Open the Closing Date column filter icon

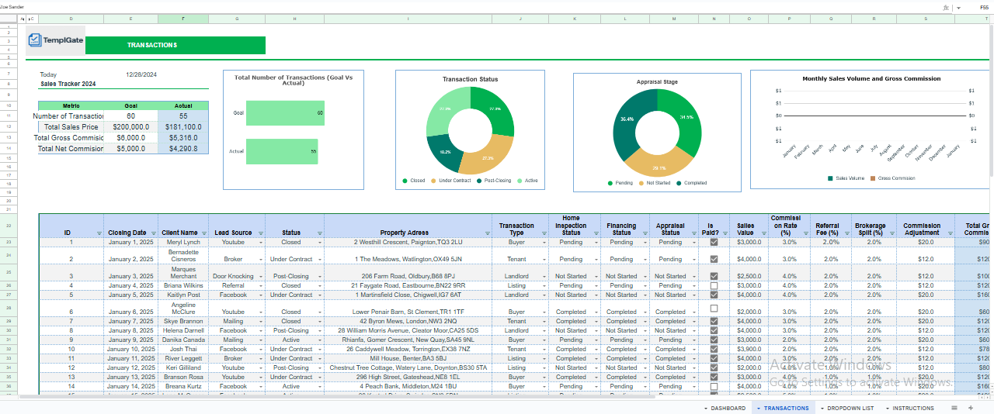(152, 233)
